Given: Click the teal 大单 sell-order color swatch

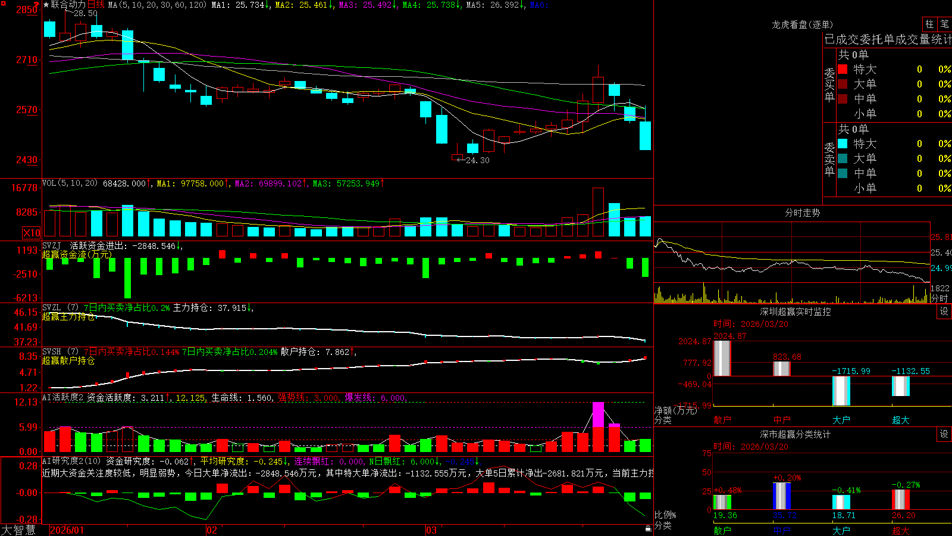Looking at the screenshot, I should [843, 158].
